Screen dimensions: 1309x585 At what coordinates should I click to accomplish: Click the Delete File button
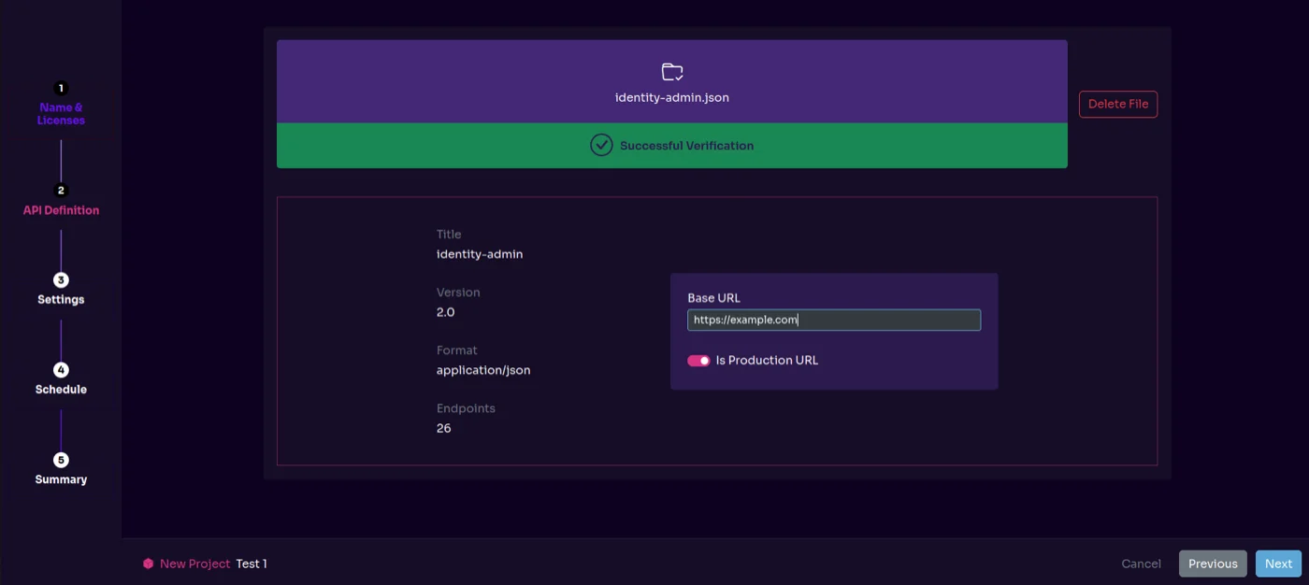coord(1117,104)
